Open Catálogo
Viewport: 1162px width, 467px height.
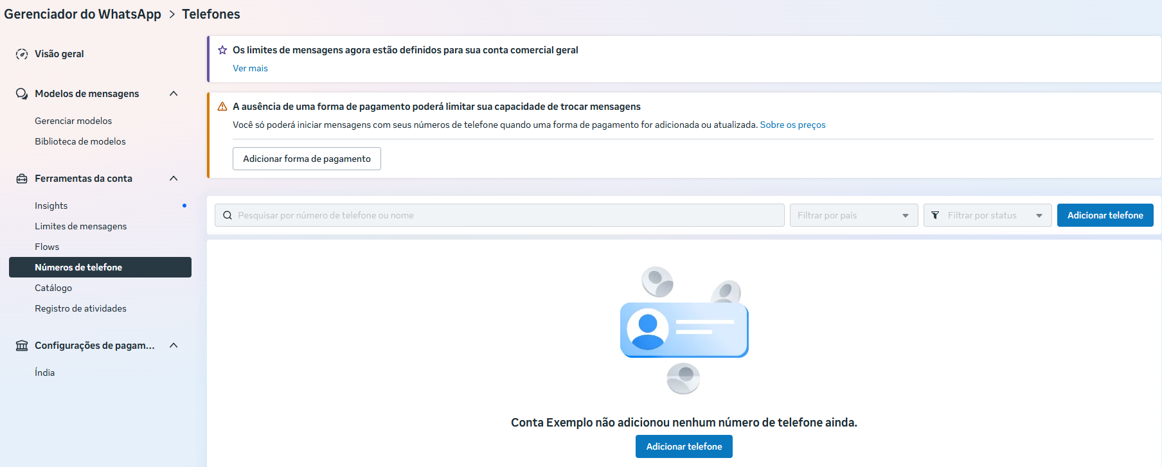[x=53, y=288]
